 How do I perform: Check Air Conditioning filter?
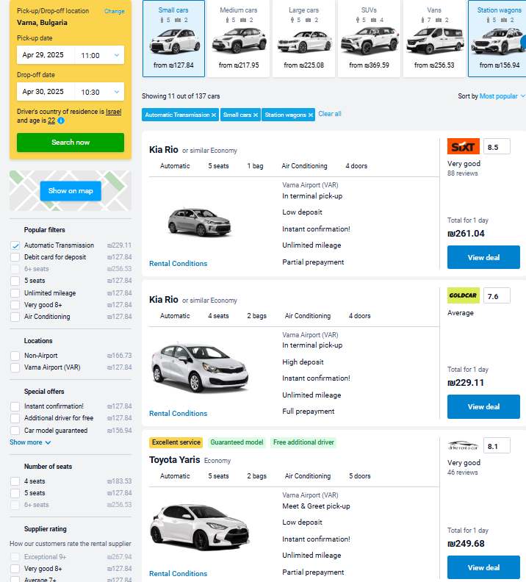click(x=15, y=317)
